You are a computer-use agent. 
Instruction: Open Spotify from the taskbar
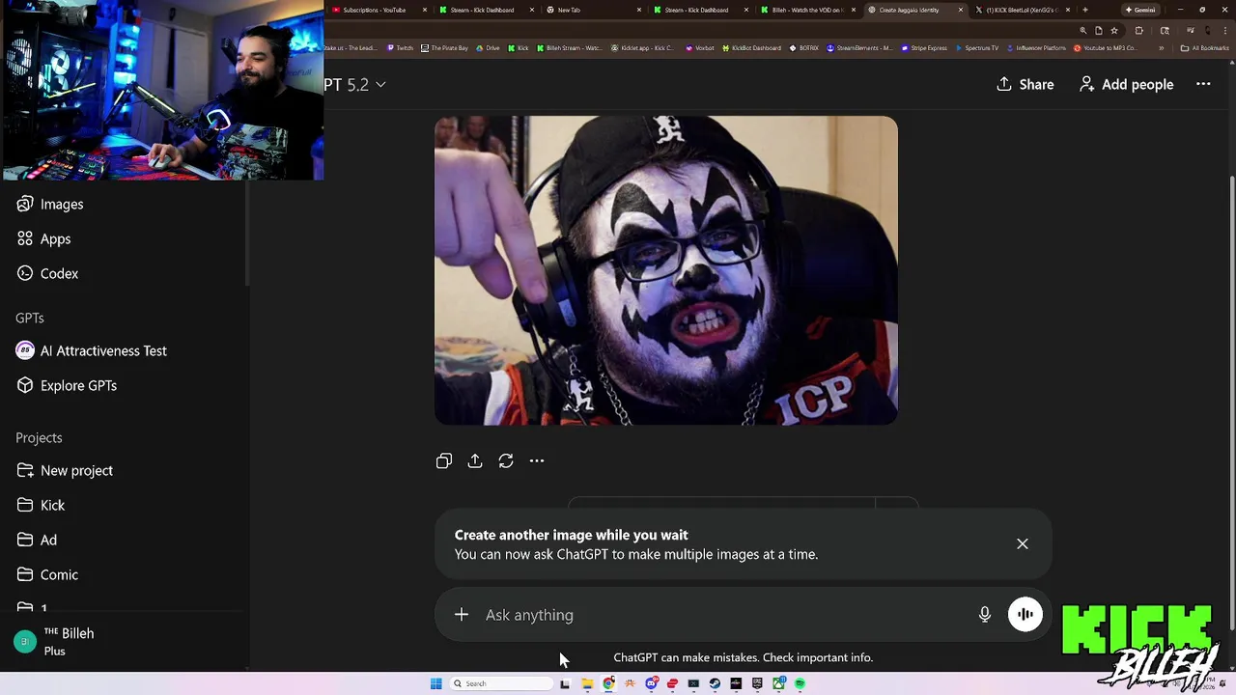[x=800, y=683]
